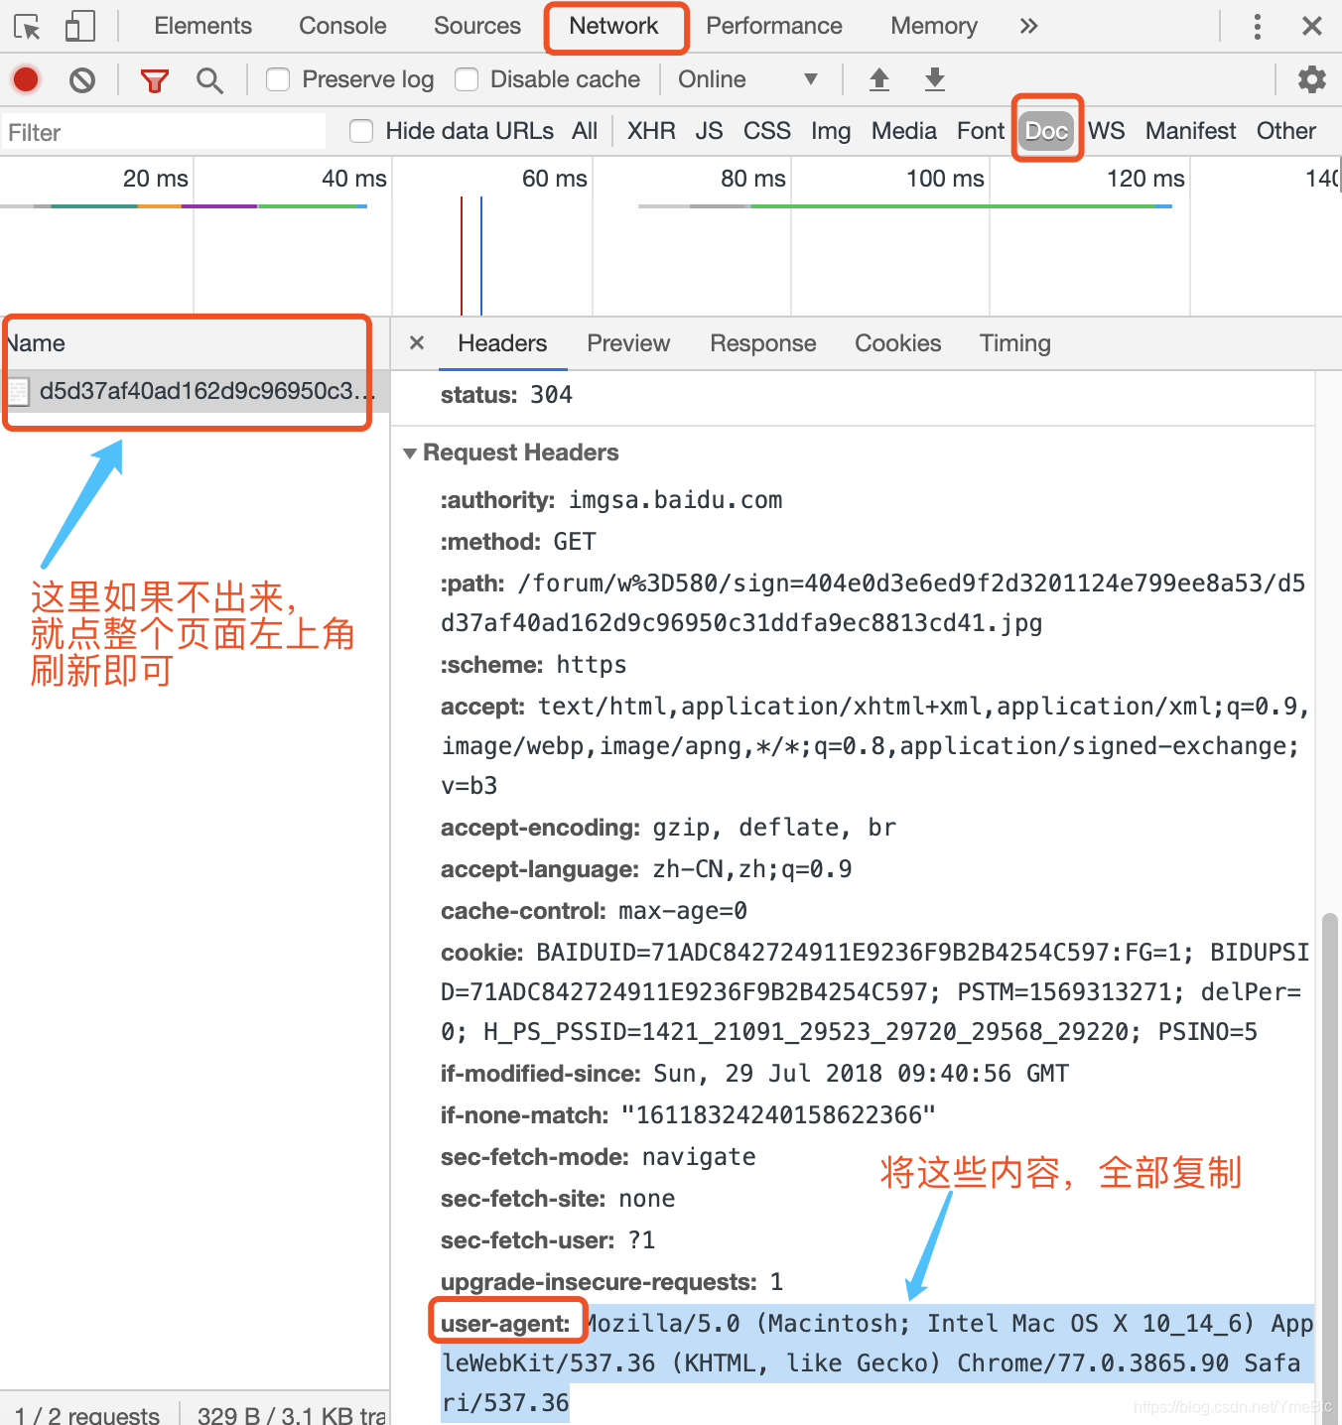The image size is (1342, 1425).
Task: Click the accept-language zh-CN header
Action: 646,869
